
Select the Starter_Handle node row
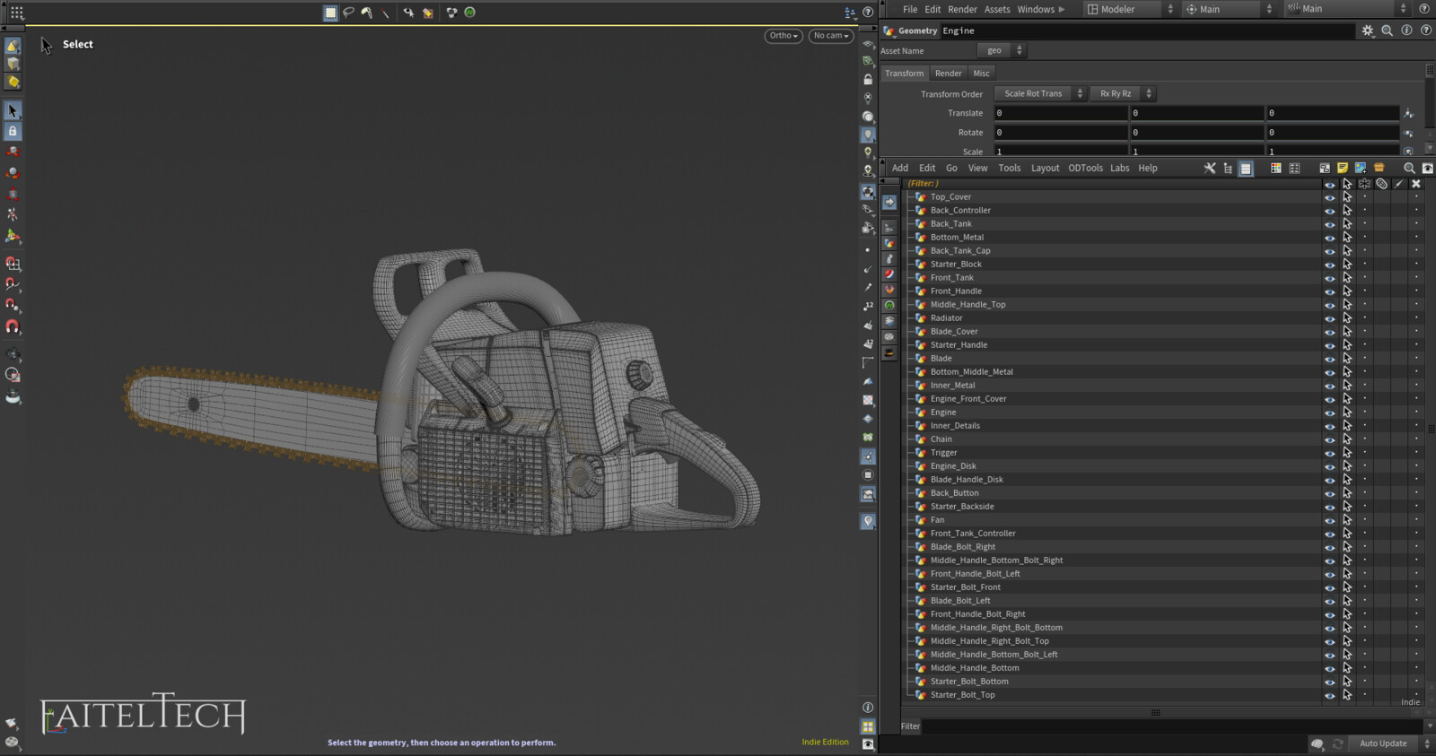pos(1111,345)
